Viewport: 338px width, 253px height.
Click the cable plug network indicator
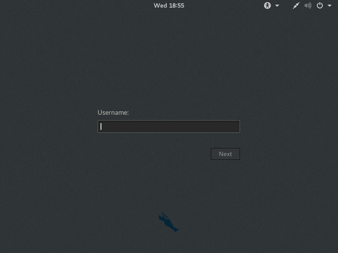(296, 5)
